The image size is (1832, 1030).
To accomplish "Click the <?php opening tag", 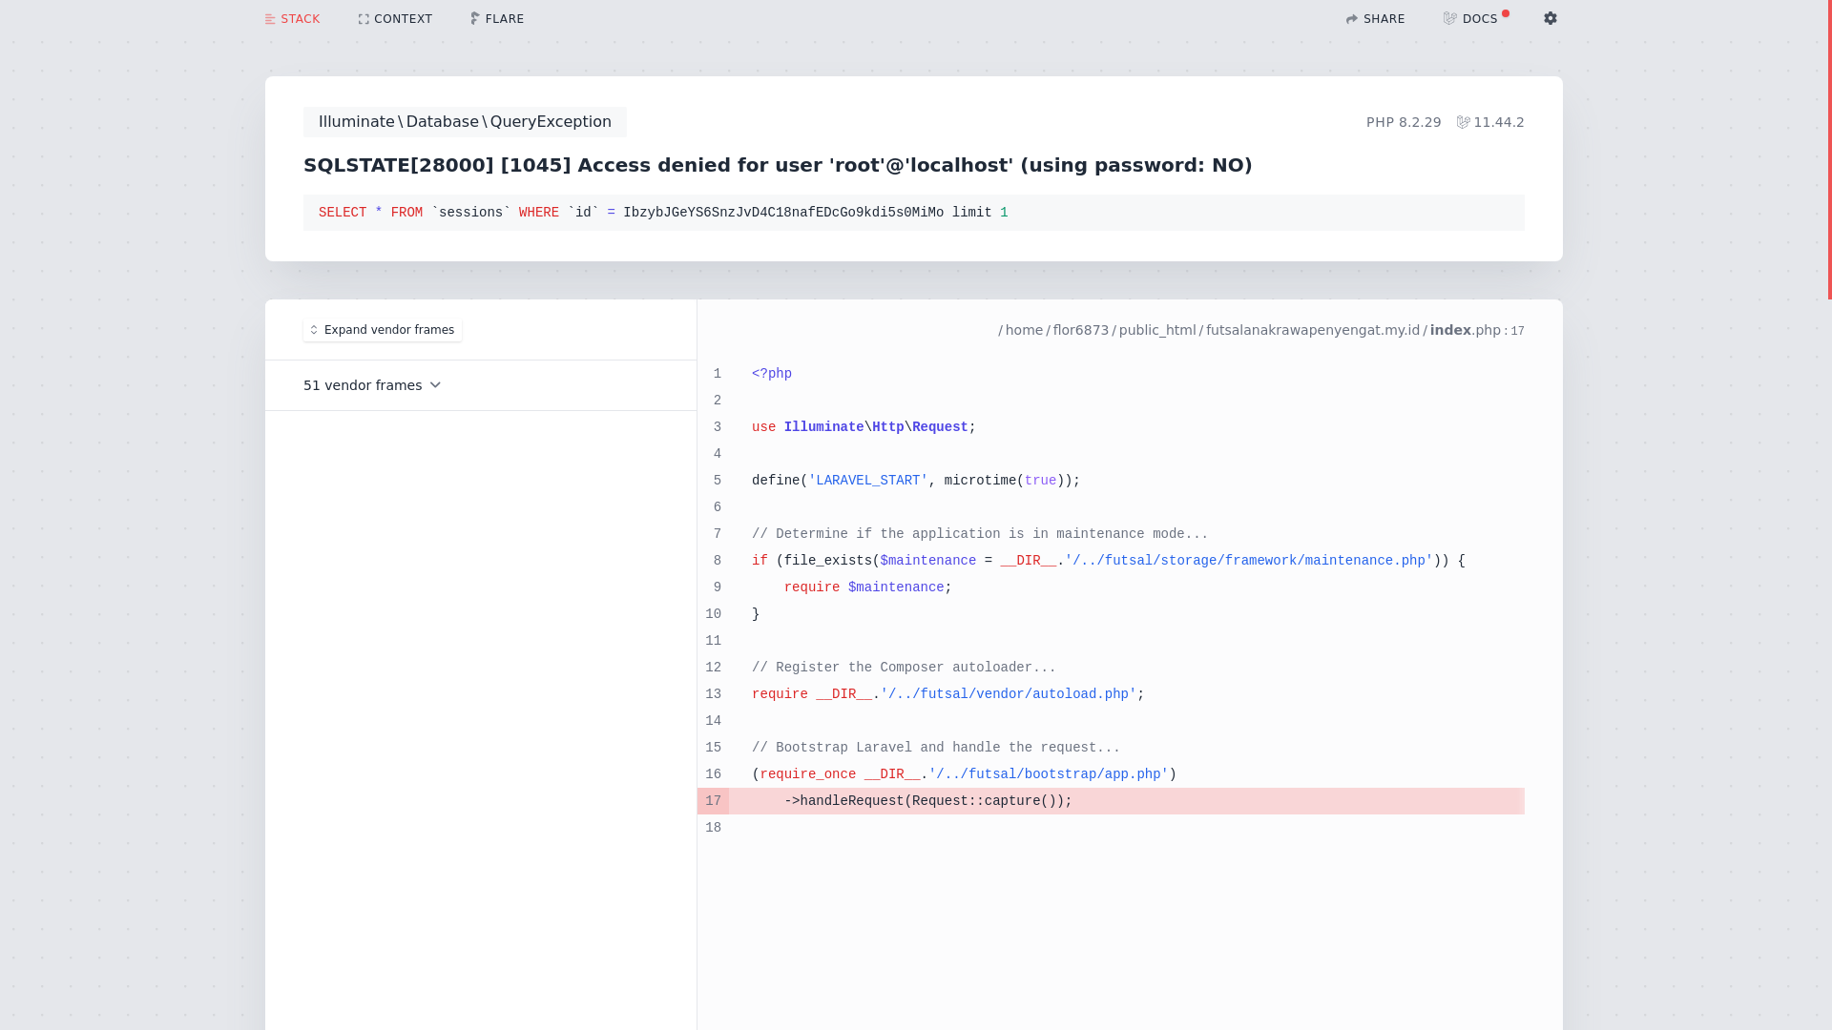I will click(x=772, y=374).
